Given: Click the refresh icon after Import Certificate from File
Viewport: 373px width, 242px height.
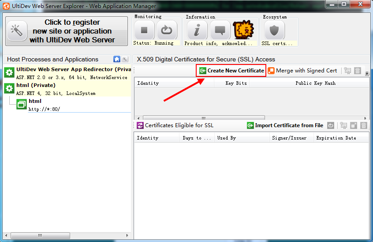Looking at the screenshot, I should point(331,125).
